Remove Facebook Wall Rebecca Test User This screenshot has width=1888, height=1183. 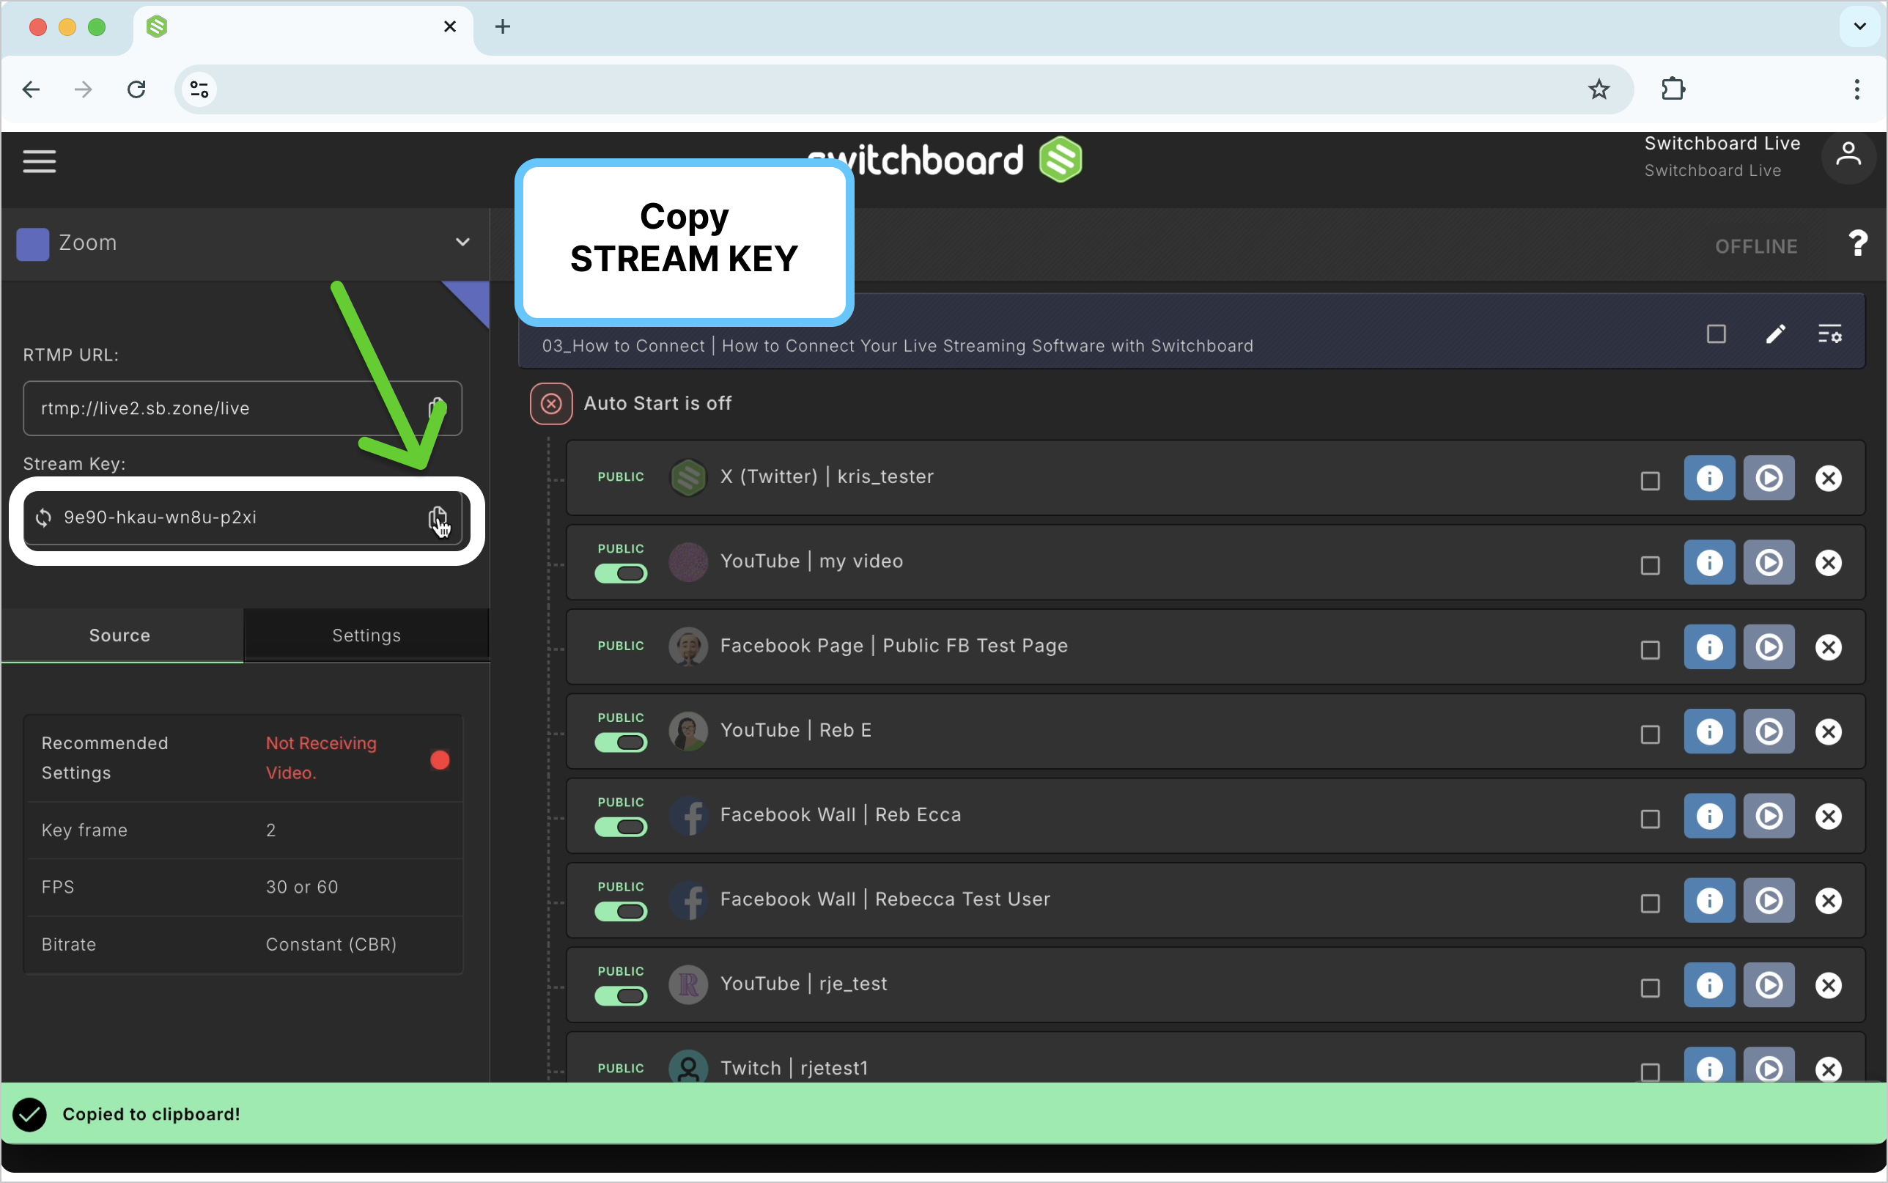point(1828,901)
